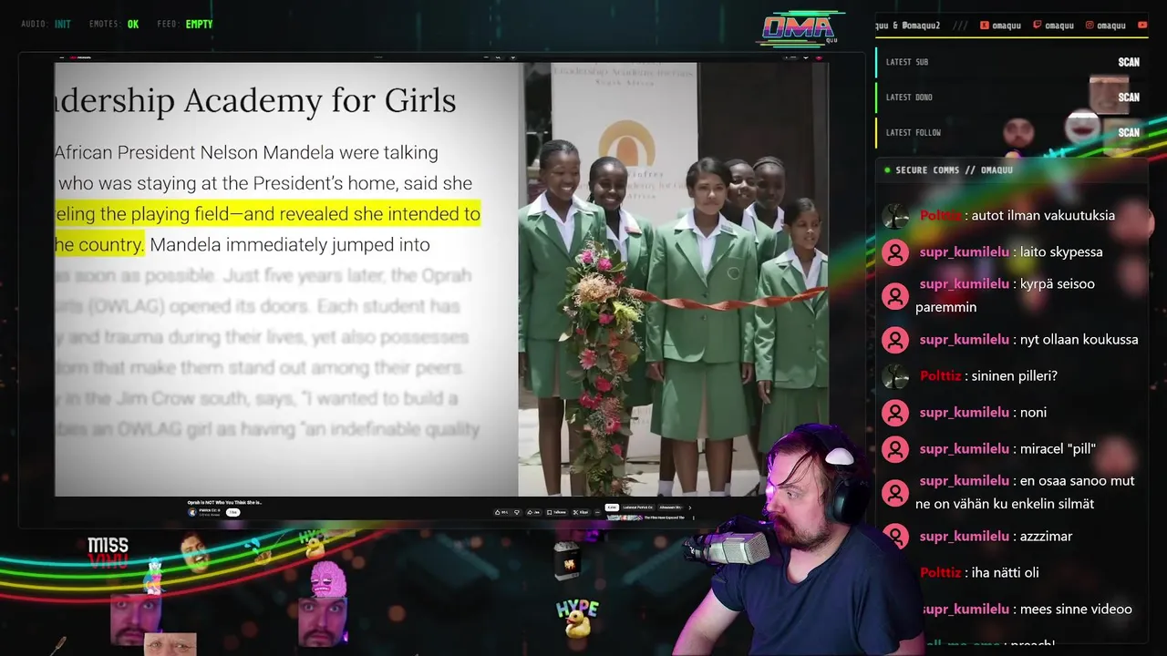The image size is (1167, 656).
Task: Click the 'LATEST FOLLOW' label
Action: 913,133
